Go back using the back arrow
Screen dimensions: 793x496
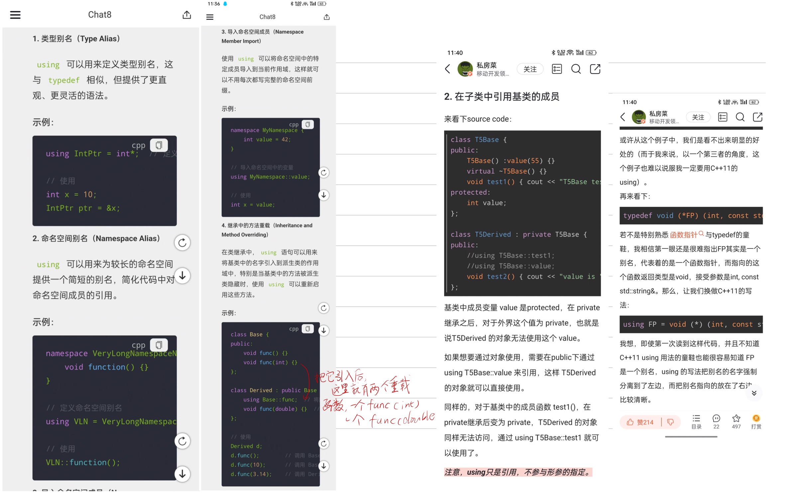(x=447, y=69)
